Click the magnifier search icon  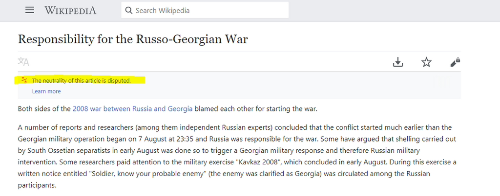click(129, 11)
